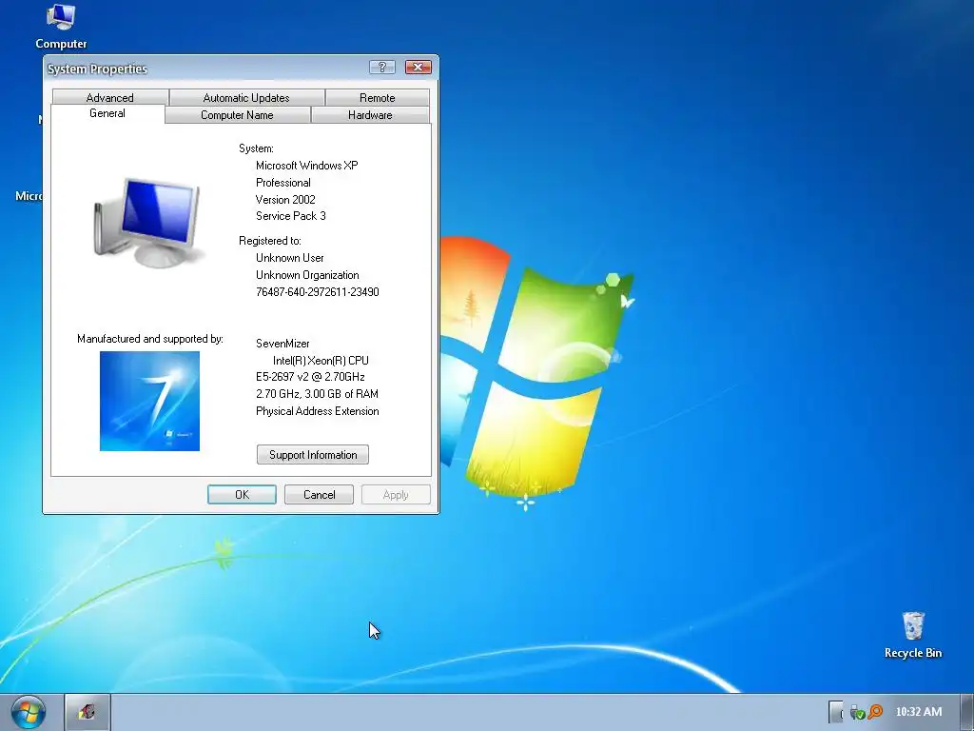Image resolution: width=974 pixels, height=731 pixels.
Task: Click the product ID 76487-640-2972611-23490
Action: click(x=318, y=291)
